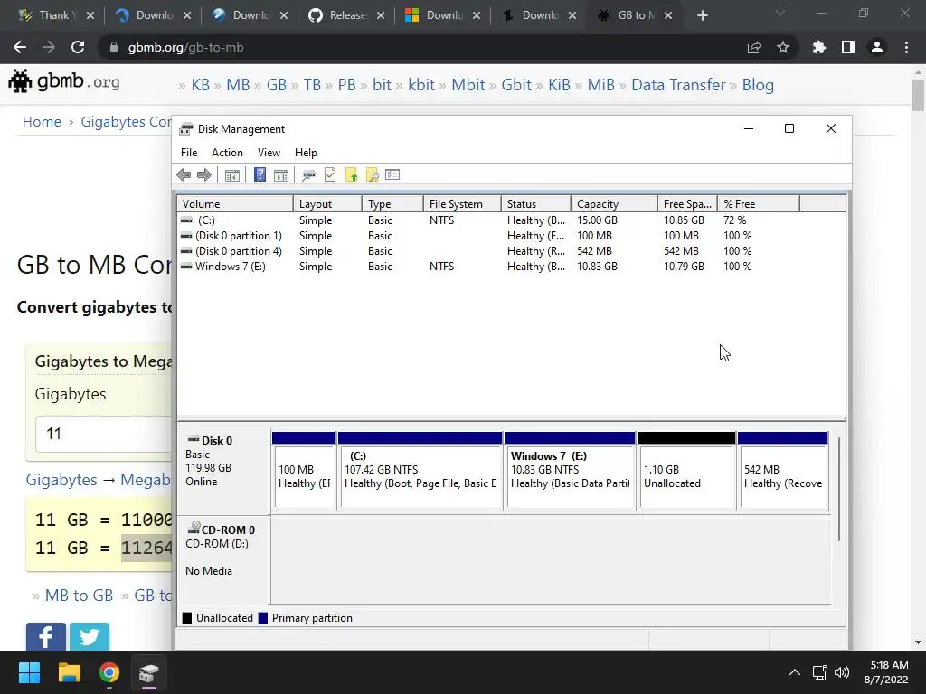Image resolution: width=926 pixels, height=694 pixels.
Task: Click the CD-ROM 0 label panel
Action: coord(224,559)
